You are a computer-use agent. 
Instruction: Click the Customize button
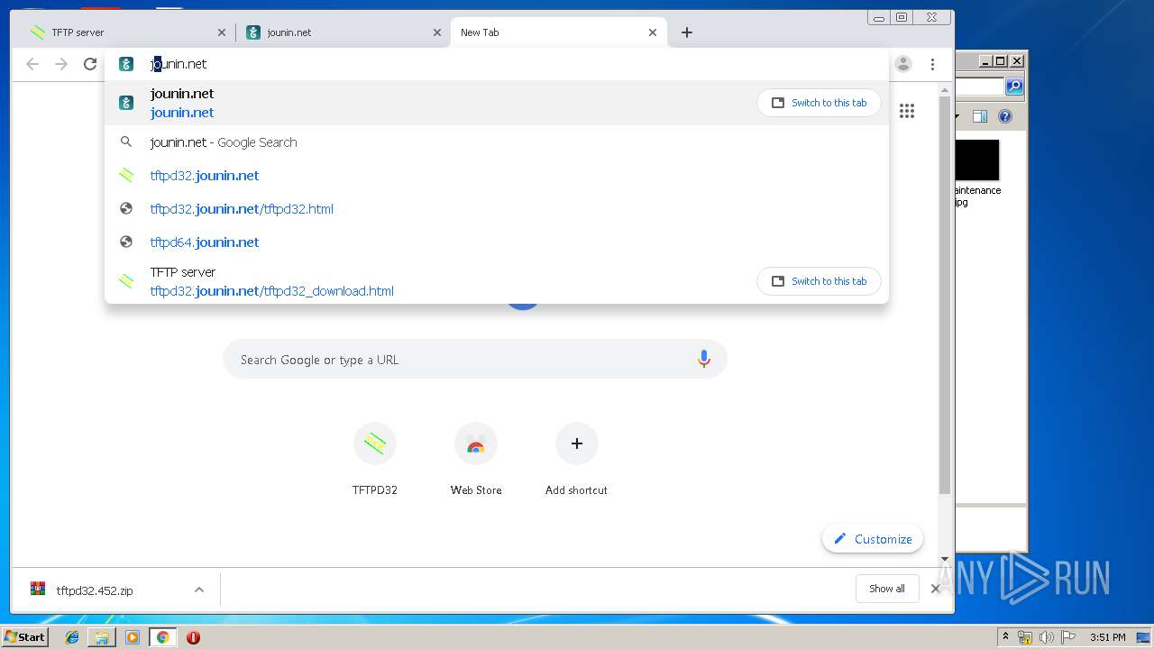873,539
